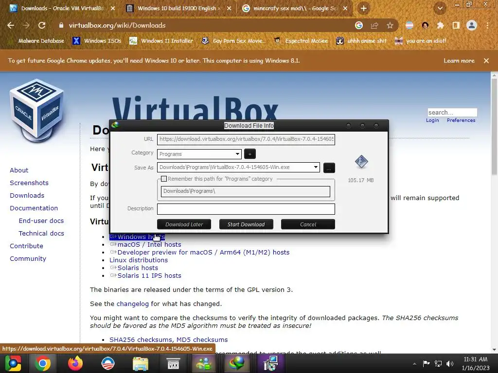Open the Windows ISOs bookmark
Image resolution: width=498 pixels, height=373 pixels.
click(x=97, y=41)
